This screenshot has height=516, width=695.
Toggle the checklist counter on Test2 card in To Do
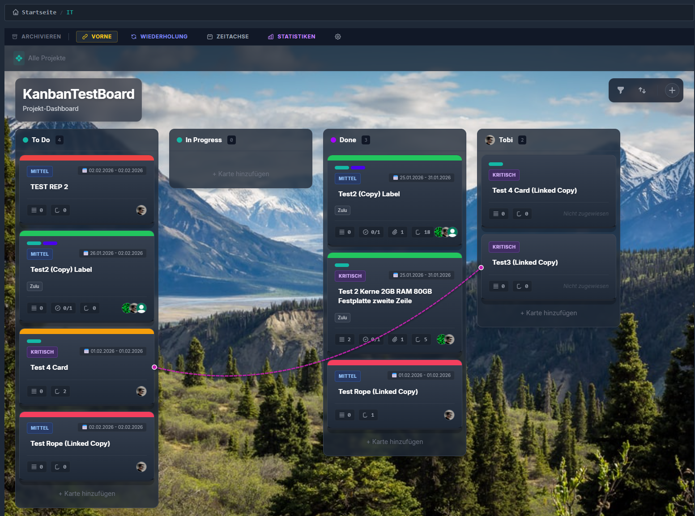63,308
